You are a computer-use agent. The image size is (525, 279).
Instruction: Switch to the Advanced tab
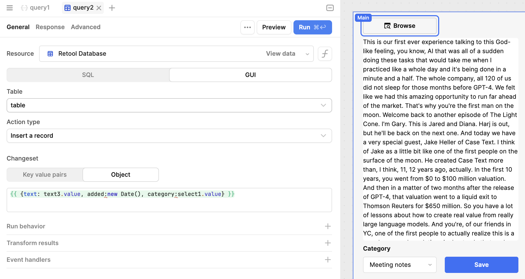point(86,27)
